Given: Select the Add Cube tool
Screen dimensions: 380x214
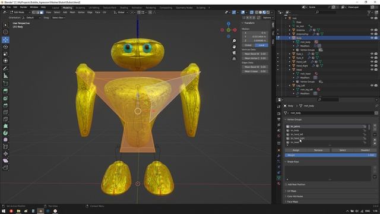Looking at the screenshot, I should coord(5,84).
